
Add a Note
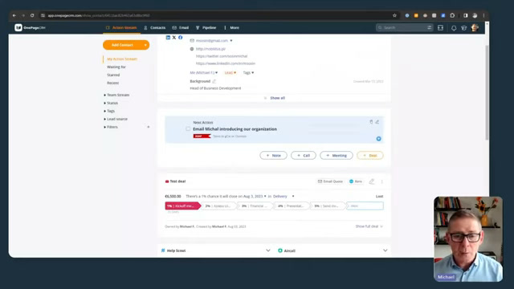273,155
